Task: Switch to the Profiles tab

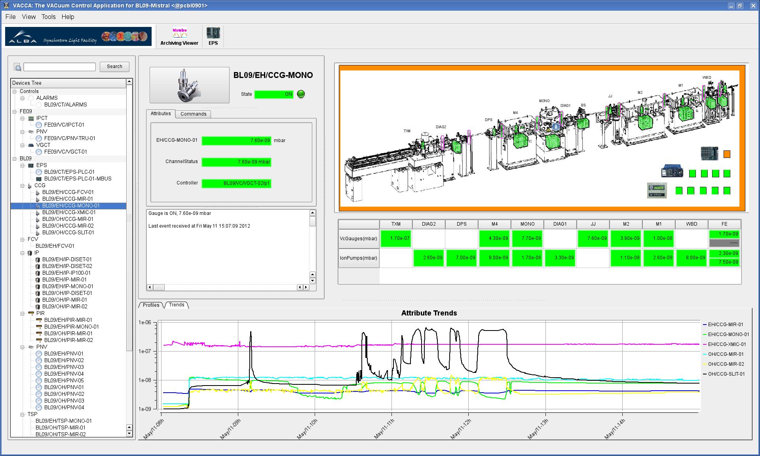Action: [x=151, y=305]
